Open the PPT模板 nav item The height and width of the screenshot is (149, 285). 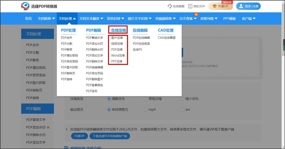(230, 19)
